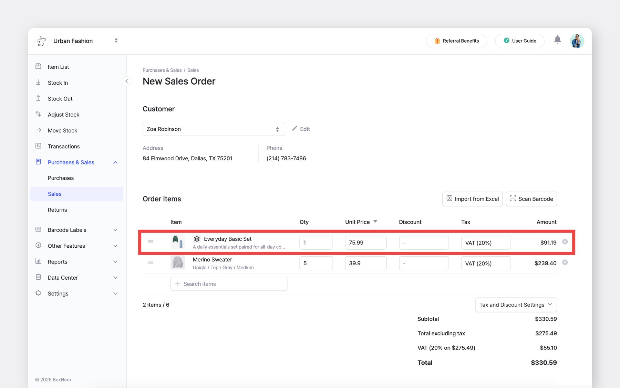
Task: Go to the Returns section
Action: [x=57, y=209]
